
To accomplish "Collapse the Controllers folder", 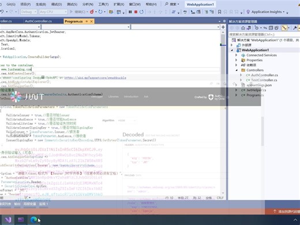I will pos(237,70).
